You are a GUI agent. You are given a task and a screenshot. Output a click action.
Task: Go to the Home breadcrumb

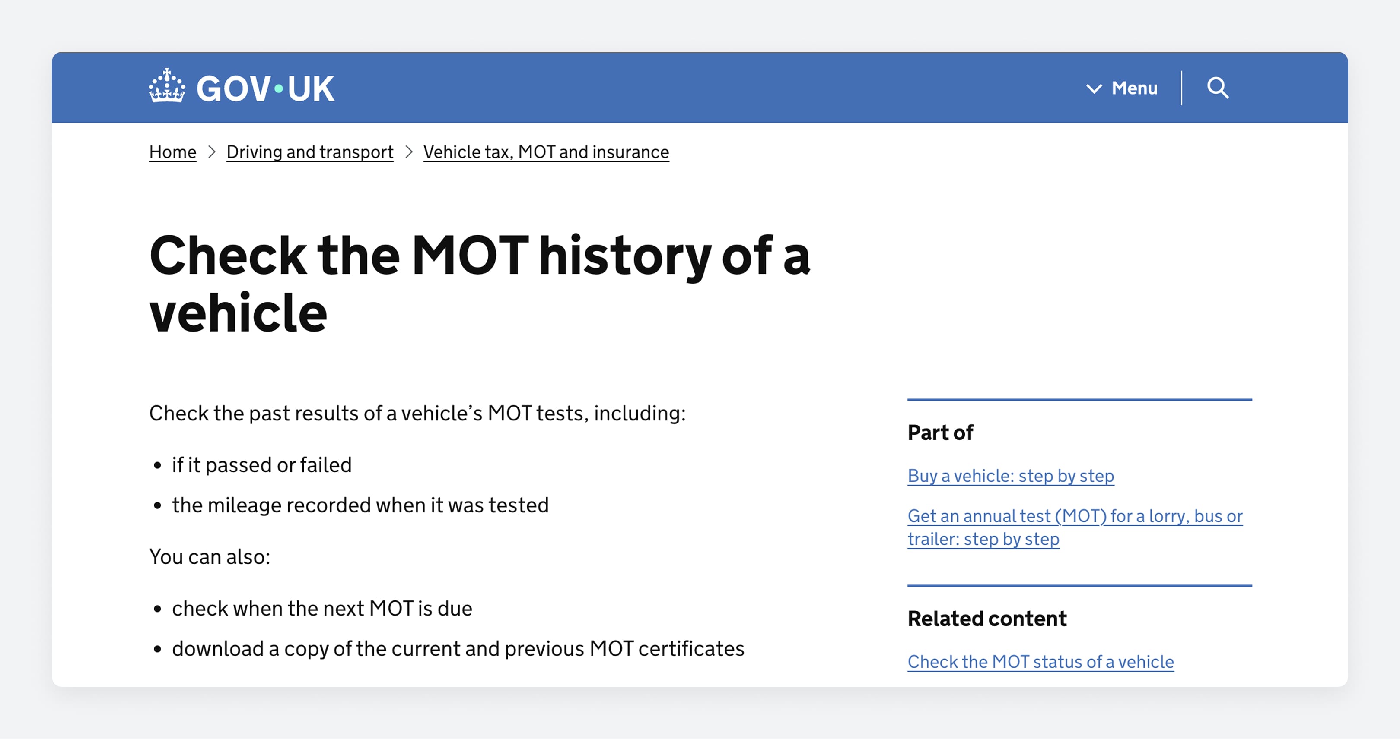click(172, 152)
